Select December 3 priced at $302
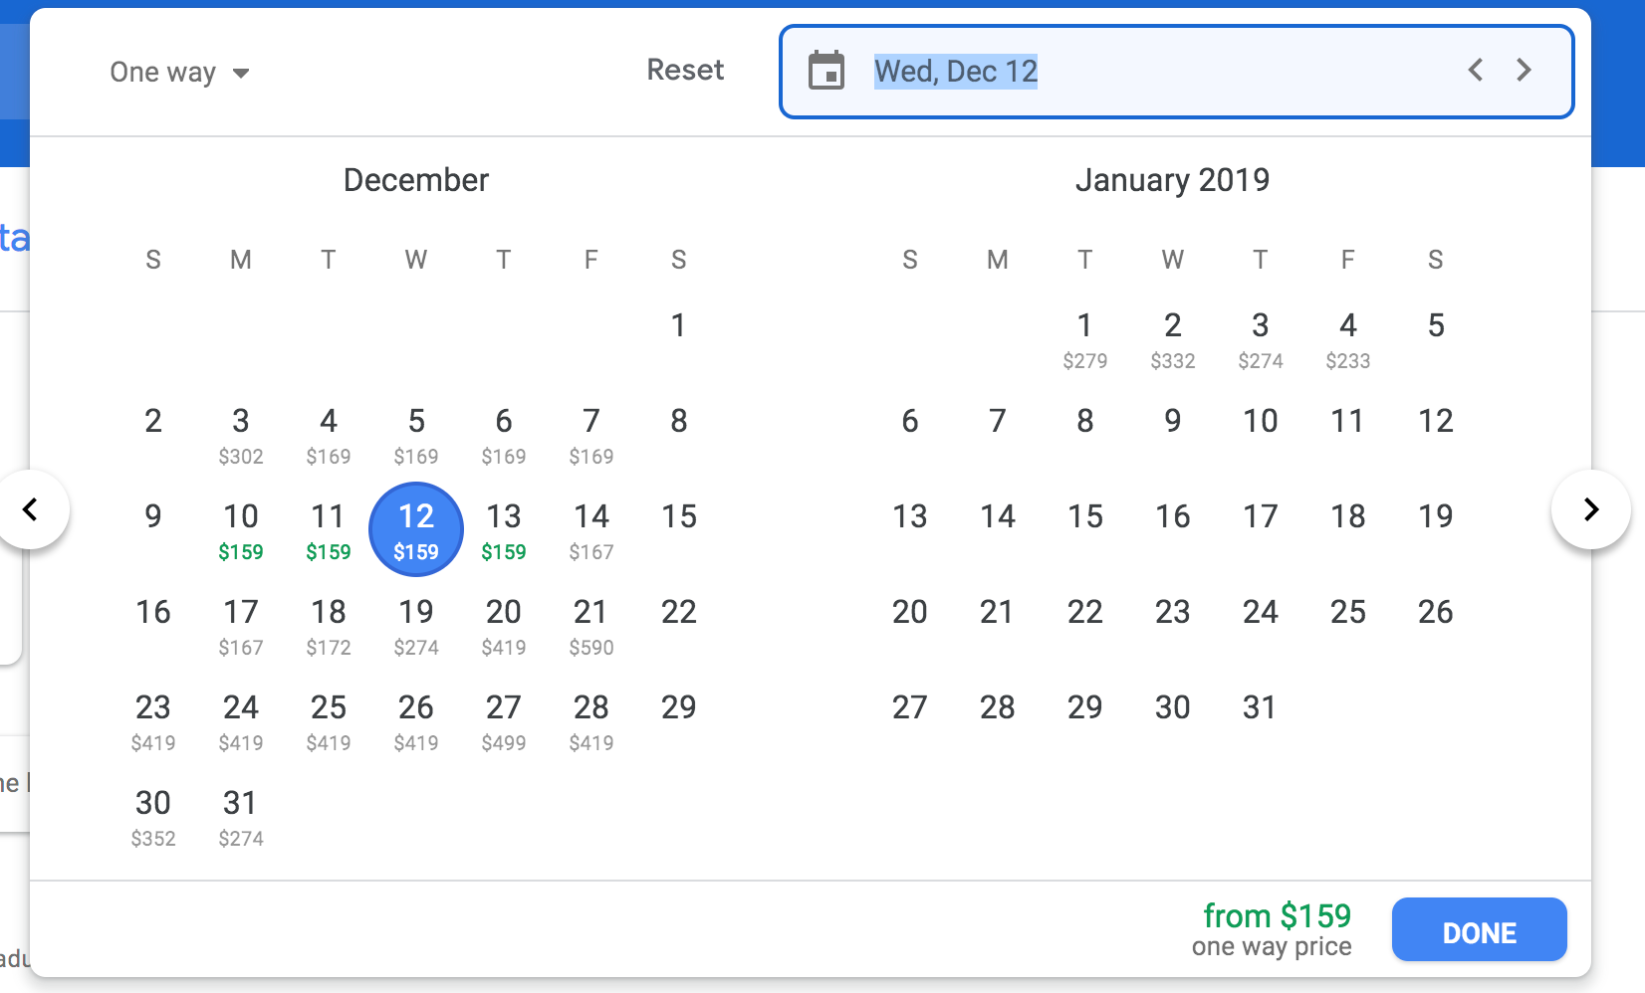1645x993 pixels. 241,434
